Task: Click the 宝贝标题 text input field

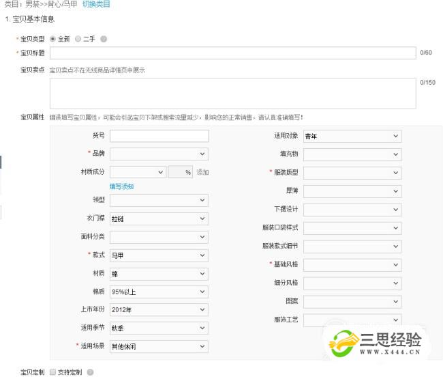Action: tap(232, 53)
